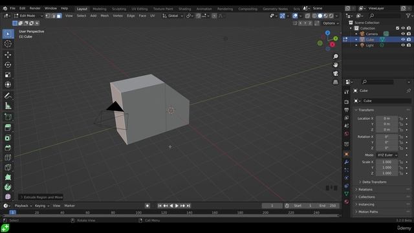This screenshot has height=233, width=414.
Task: Switch to the Shading workspace tab
Action: (184, 8)
